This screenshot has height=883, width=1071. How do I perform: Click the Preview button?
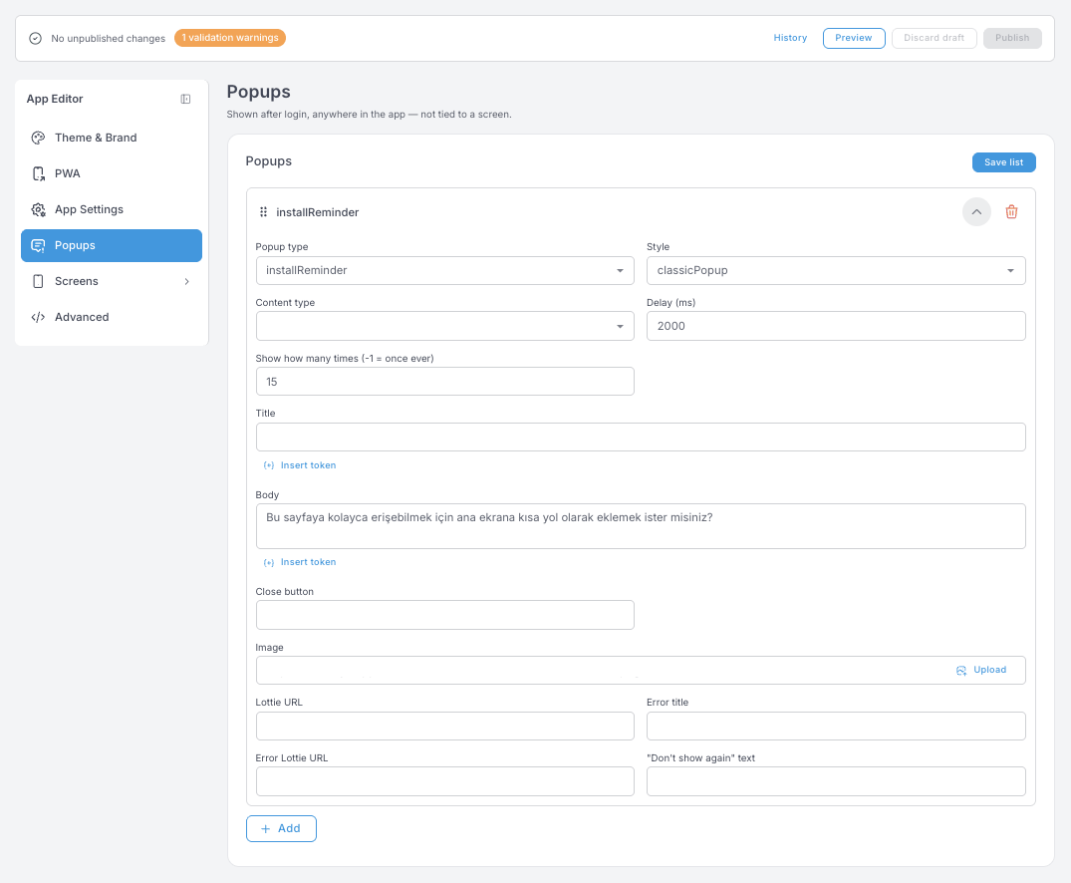coord(853,38)
